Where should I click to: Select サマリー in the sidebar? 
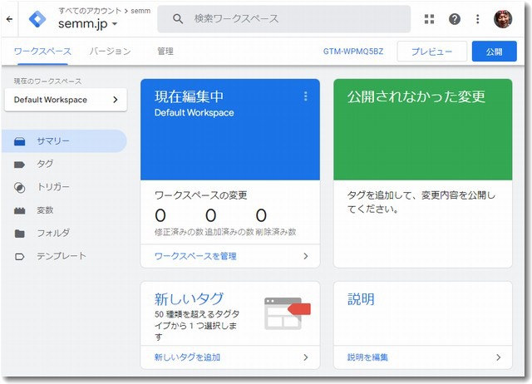pyautogui.click(x=64, y=141)
